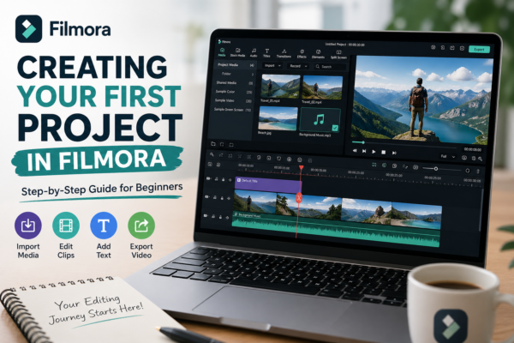Click the blue Add Text icon
The width and height of the screenshot is (514, 343).
(x=104, y=226)
